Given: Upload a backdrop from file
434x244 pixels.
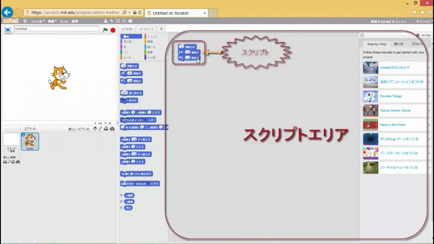Looking at the screenshot, I should click(13, 162).
